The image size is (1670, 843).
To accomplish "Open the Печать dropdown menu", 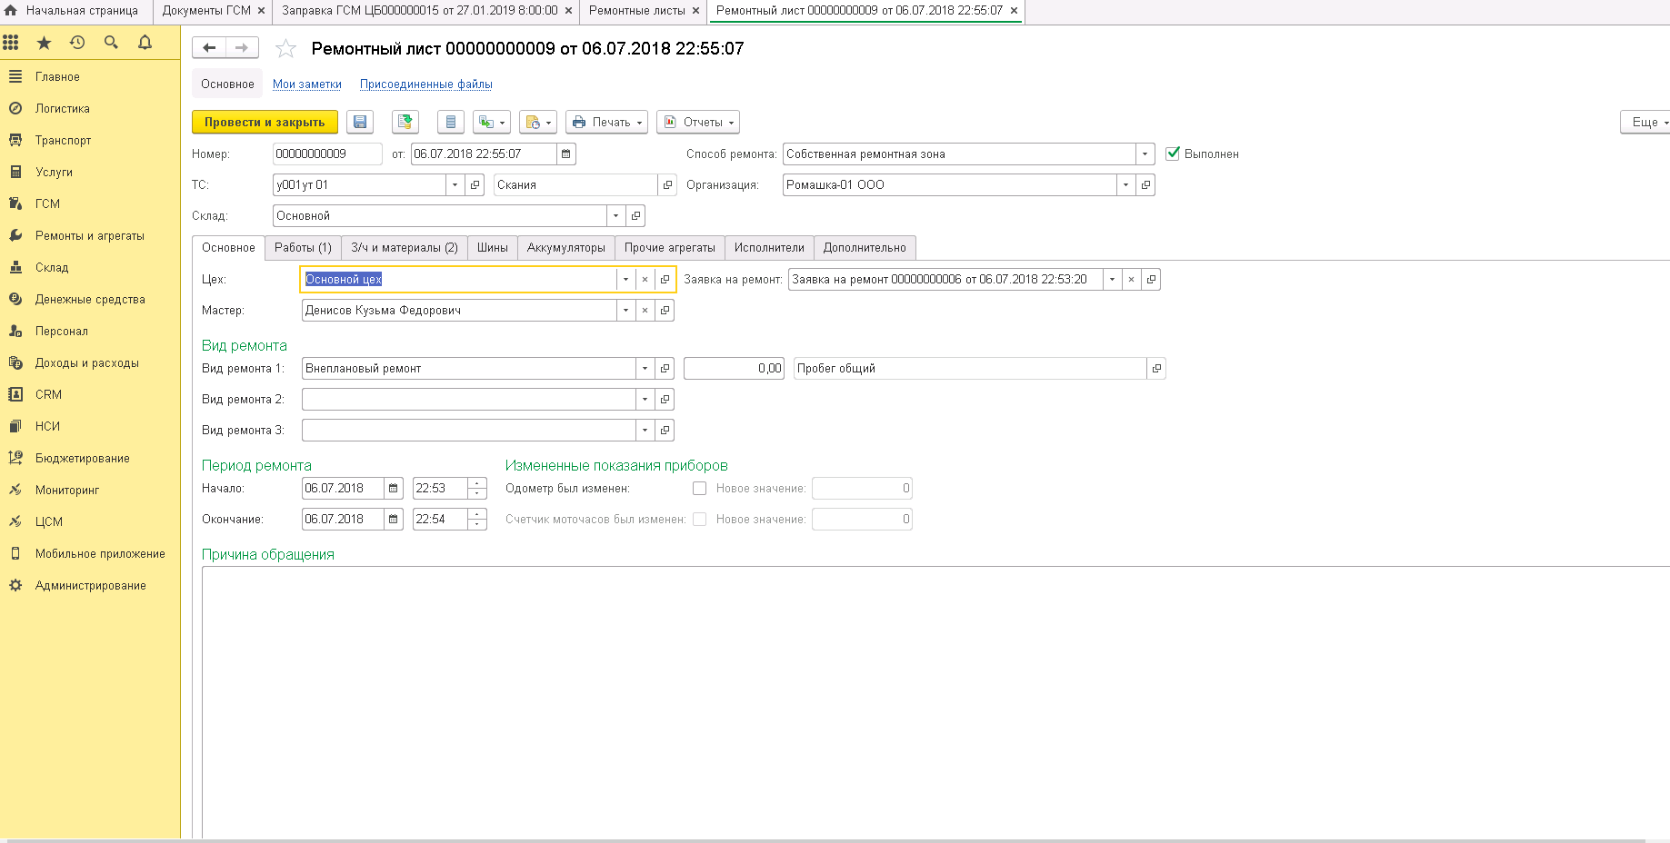I will pos(606,122).
